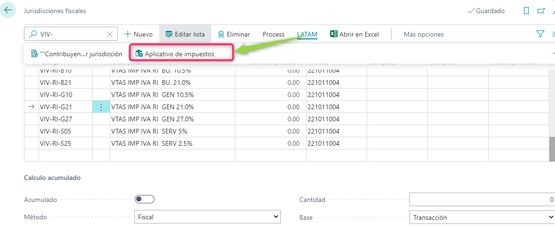Toggle Editar lista mode
This screenshot has height=231, width=555.
(185, 34)
